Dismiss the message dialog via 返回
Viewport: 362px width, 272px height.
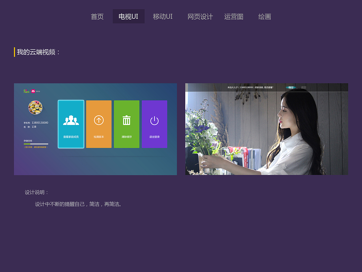pos(303,87)
